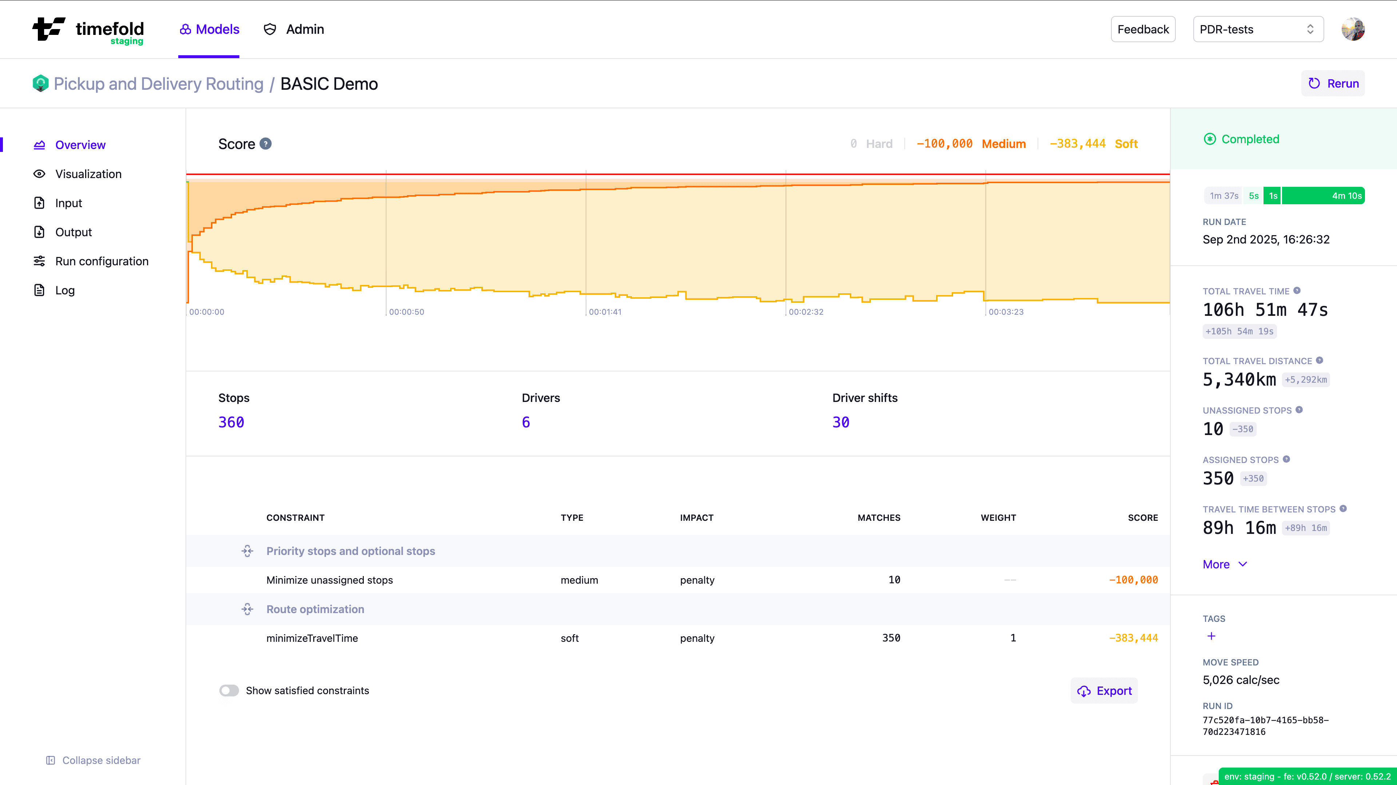Screen dimensions: 1397x785
Task: Add a tag with the plus icon
Action: tap(1211, 636)
